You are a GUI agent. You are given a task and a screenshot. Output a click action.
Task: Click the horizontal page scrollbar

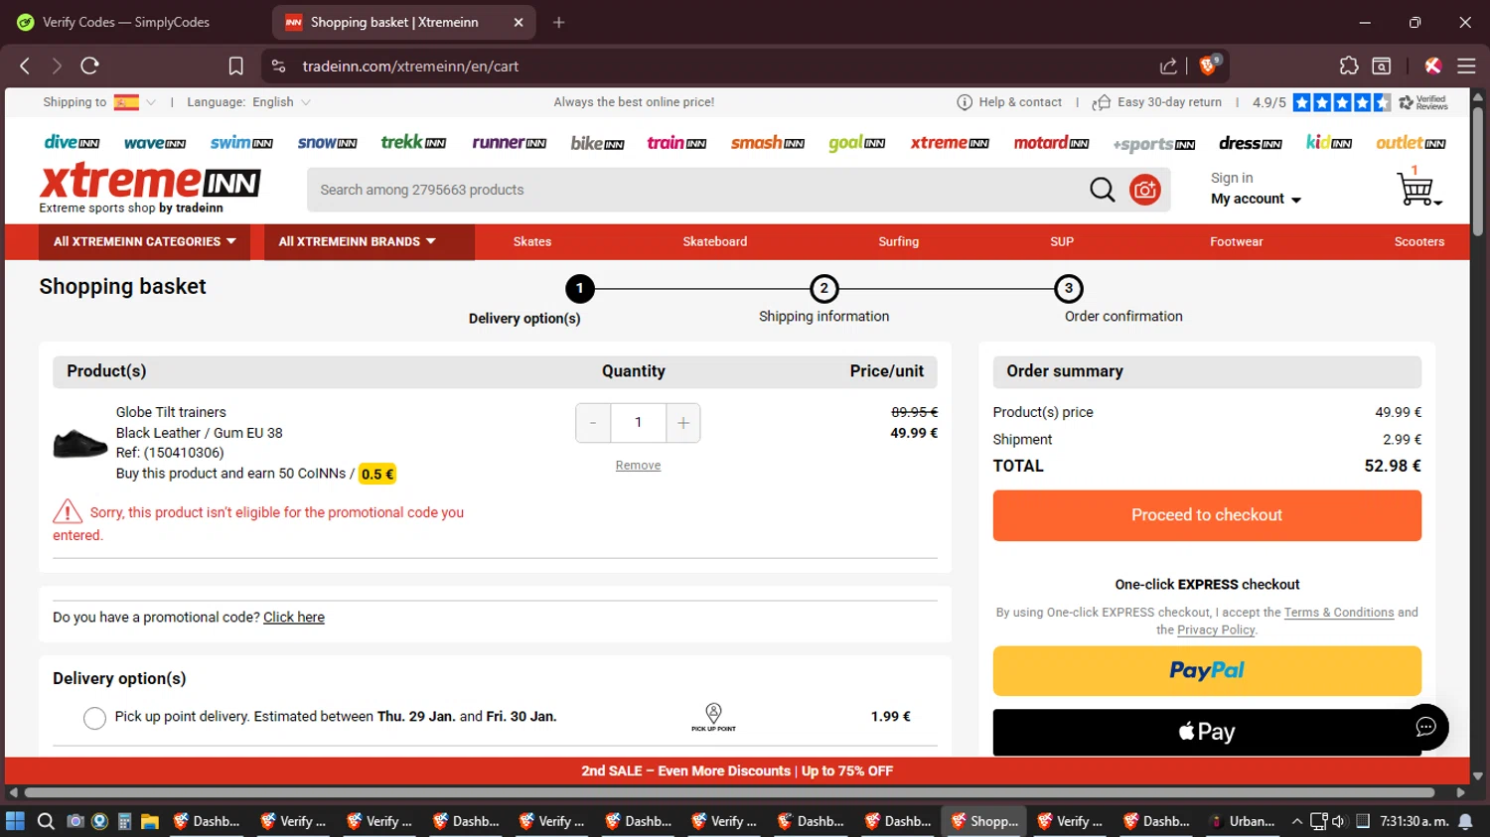click(x=730, y=792)
